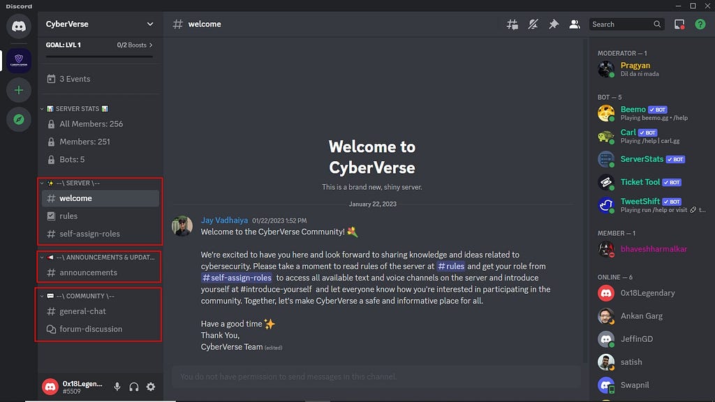The image size is (715, 402).
Task: Open 3 Events list
Action: click(x=101, y=79)
